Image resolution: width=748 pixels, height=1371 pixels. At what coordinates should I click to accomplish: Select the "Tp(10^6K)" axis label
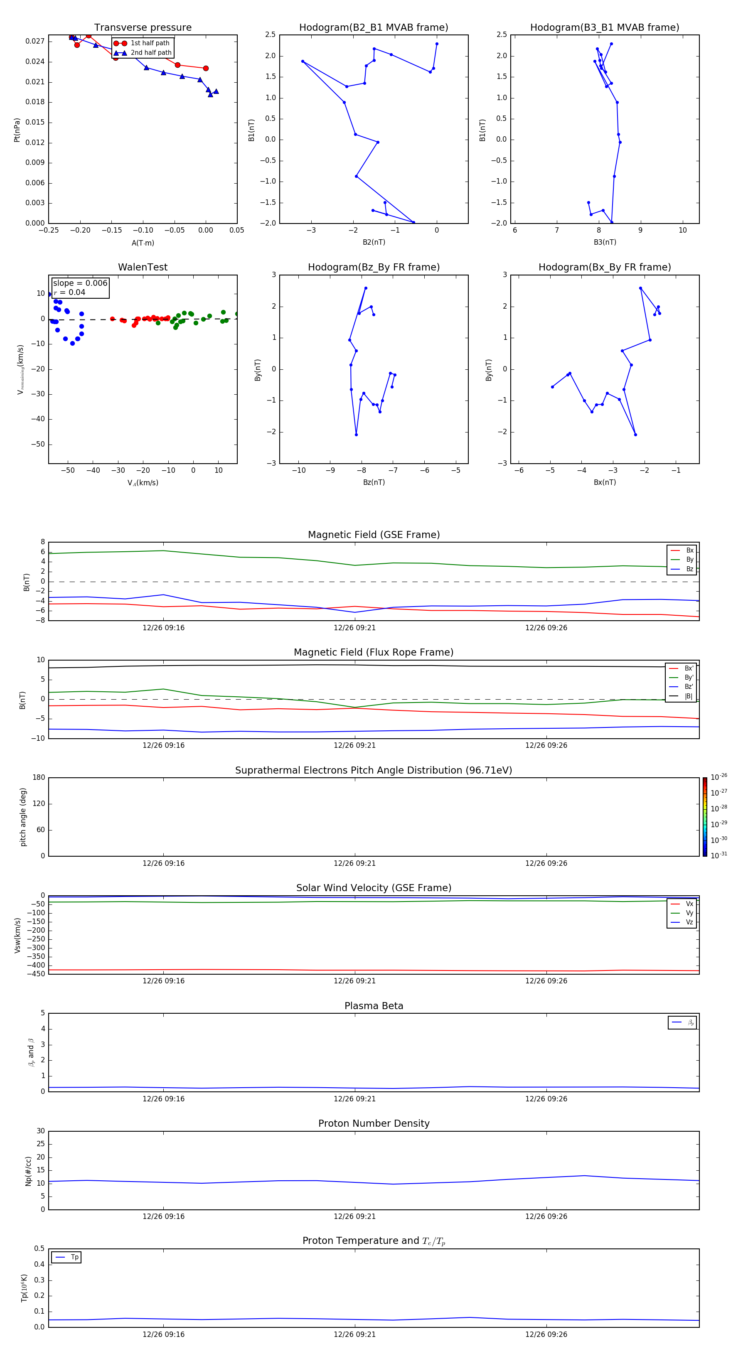[24, 1288]
